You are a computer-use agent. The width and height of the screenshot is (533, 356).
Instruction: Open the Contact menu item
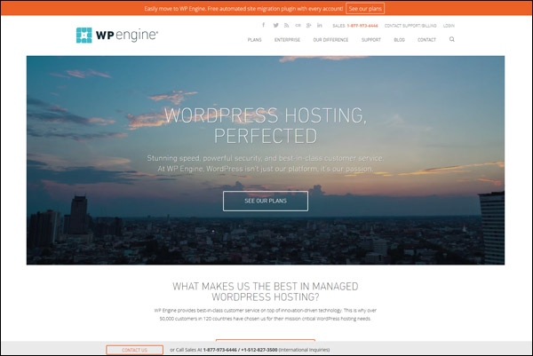tap(426, 40)
